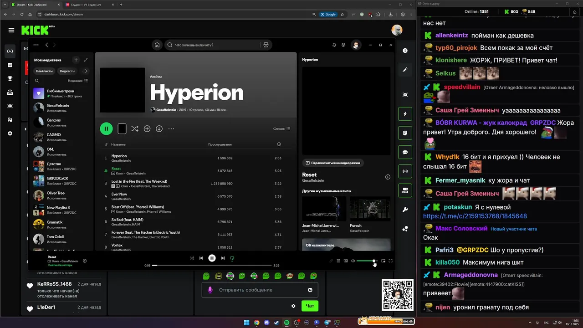The height and width of the screenshot is (328, 583).
Task: Create new playlist with plus in Моя медиатека
Action: (76, 60)
